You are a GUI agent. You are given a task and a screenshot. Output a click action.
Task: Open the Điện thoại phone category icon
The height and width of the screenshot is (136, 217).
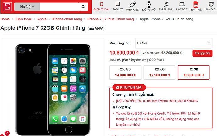pyautogui.click(x=102, y=4)
